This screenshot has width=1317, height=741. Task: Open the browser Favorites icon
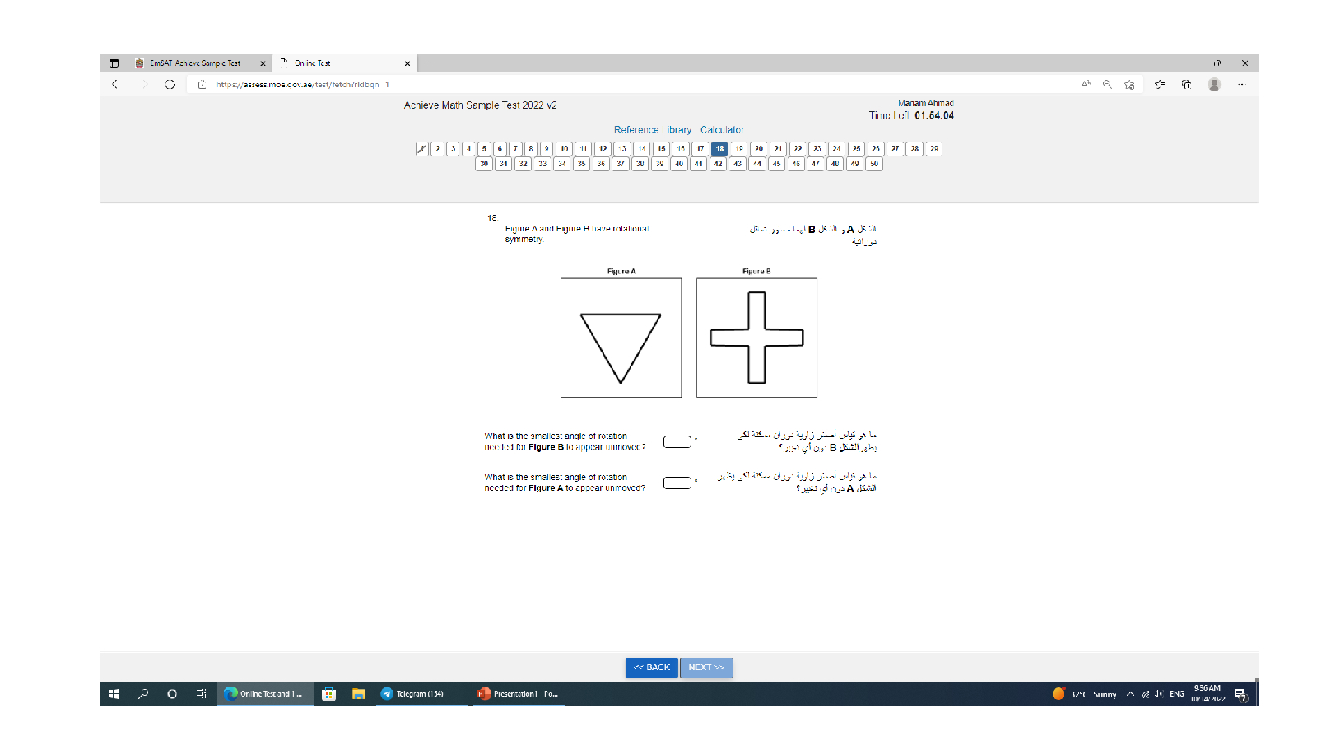coord(1159,84)
